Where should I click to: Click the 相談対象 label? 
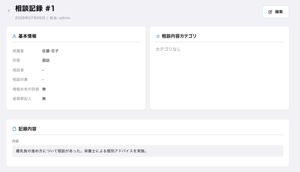[20, 79]
